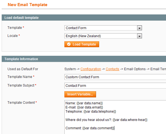Open the Template dropdown arrow
This screenshot has width=166, height=134.
(x=139, y=28)
